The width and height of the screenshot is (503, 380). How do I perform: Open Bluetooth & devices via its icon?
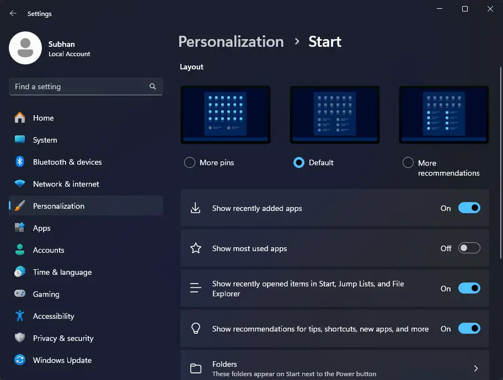(x=20, y=162)
